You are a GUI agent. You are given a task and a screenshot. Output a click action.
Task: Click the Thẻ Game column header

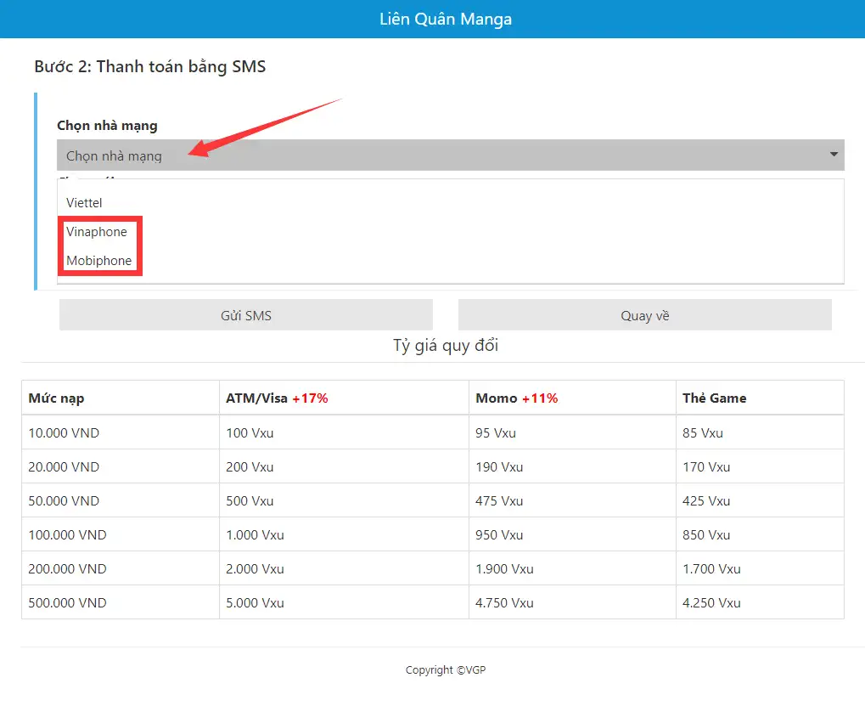coord(761,398)
